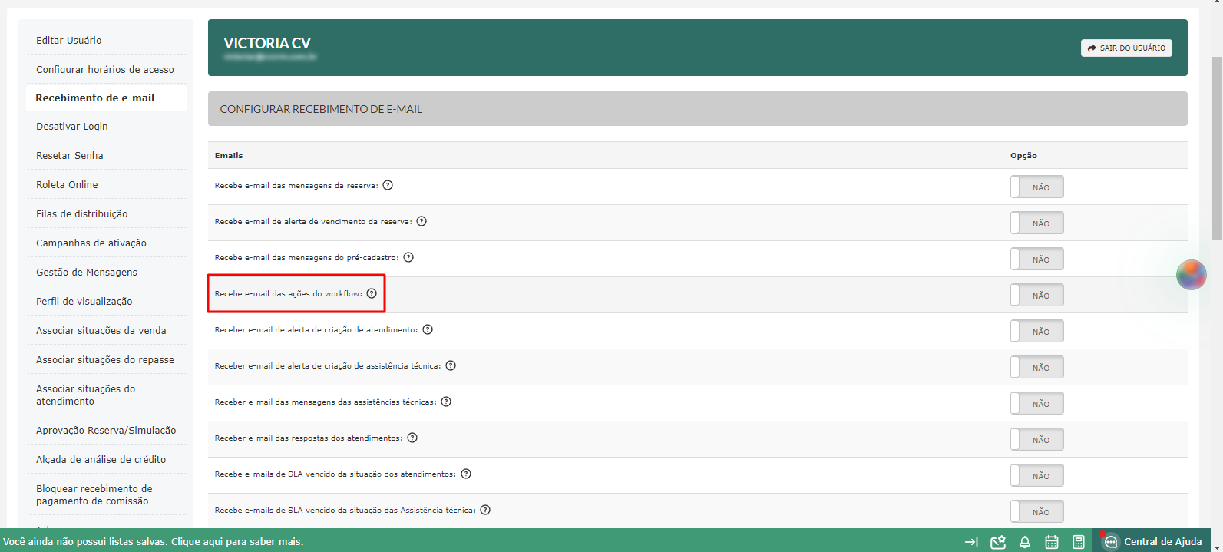Open 'Configurar horários de acesso' menu item
This screenshot has height=552, width=1223.
pos(106,69)
